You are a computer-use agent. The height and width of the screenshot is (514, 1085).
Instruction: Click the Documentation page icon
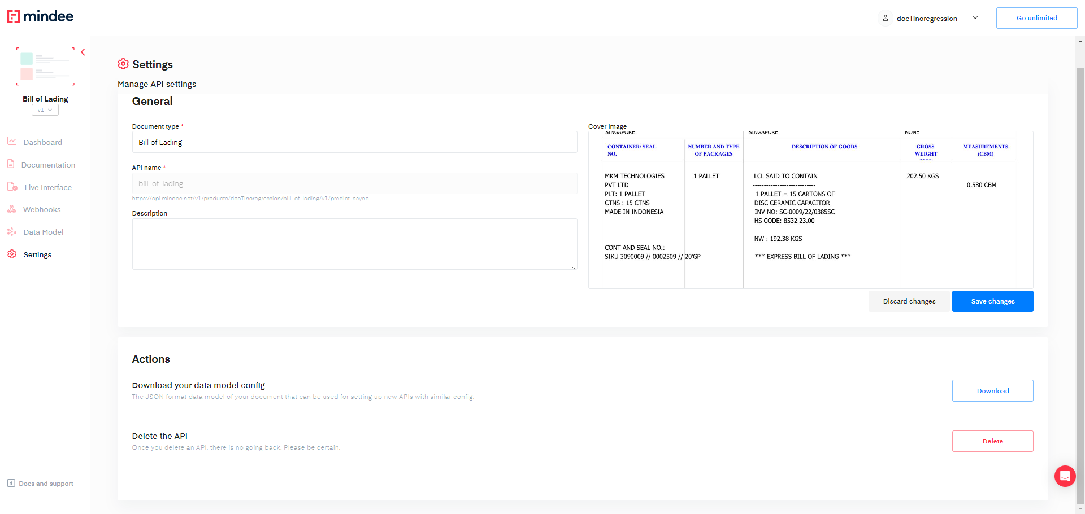pos(11,164)
